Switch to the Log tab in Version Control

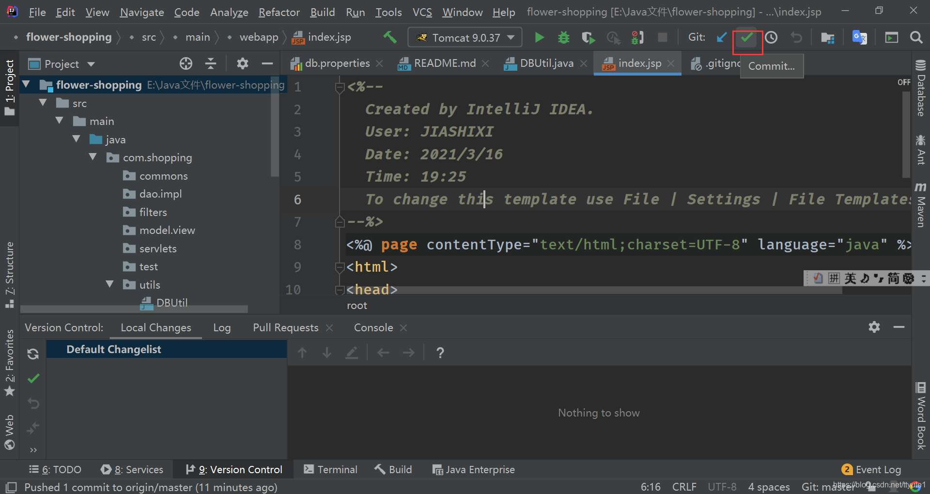(222, 328)
